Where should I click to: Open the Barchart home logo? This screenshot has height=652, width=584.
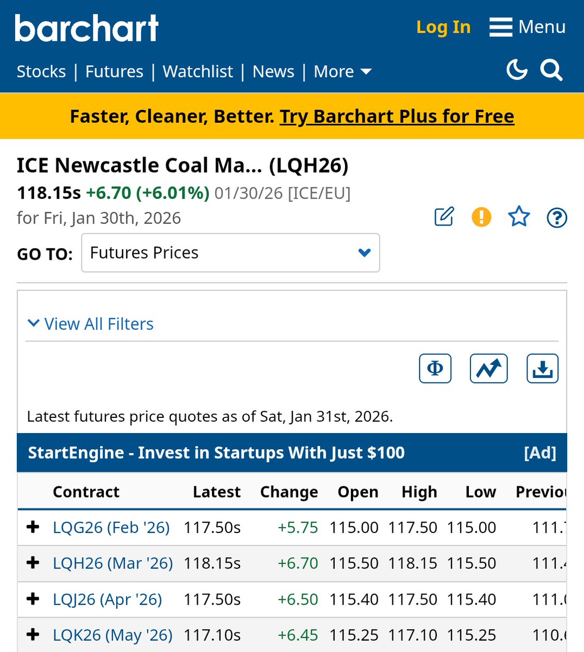coord(86,28)
